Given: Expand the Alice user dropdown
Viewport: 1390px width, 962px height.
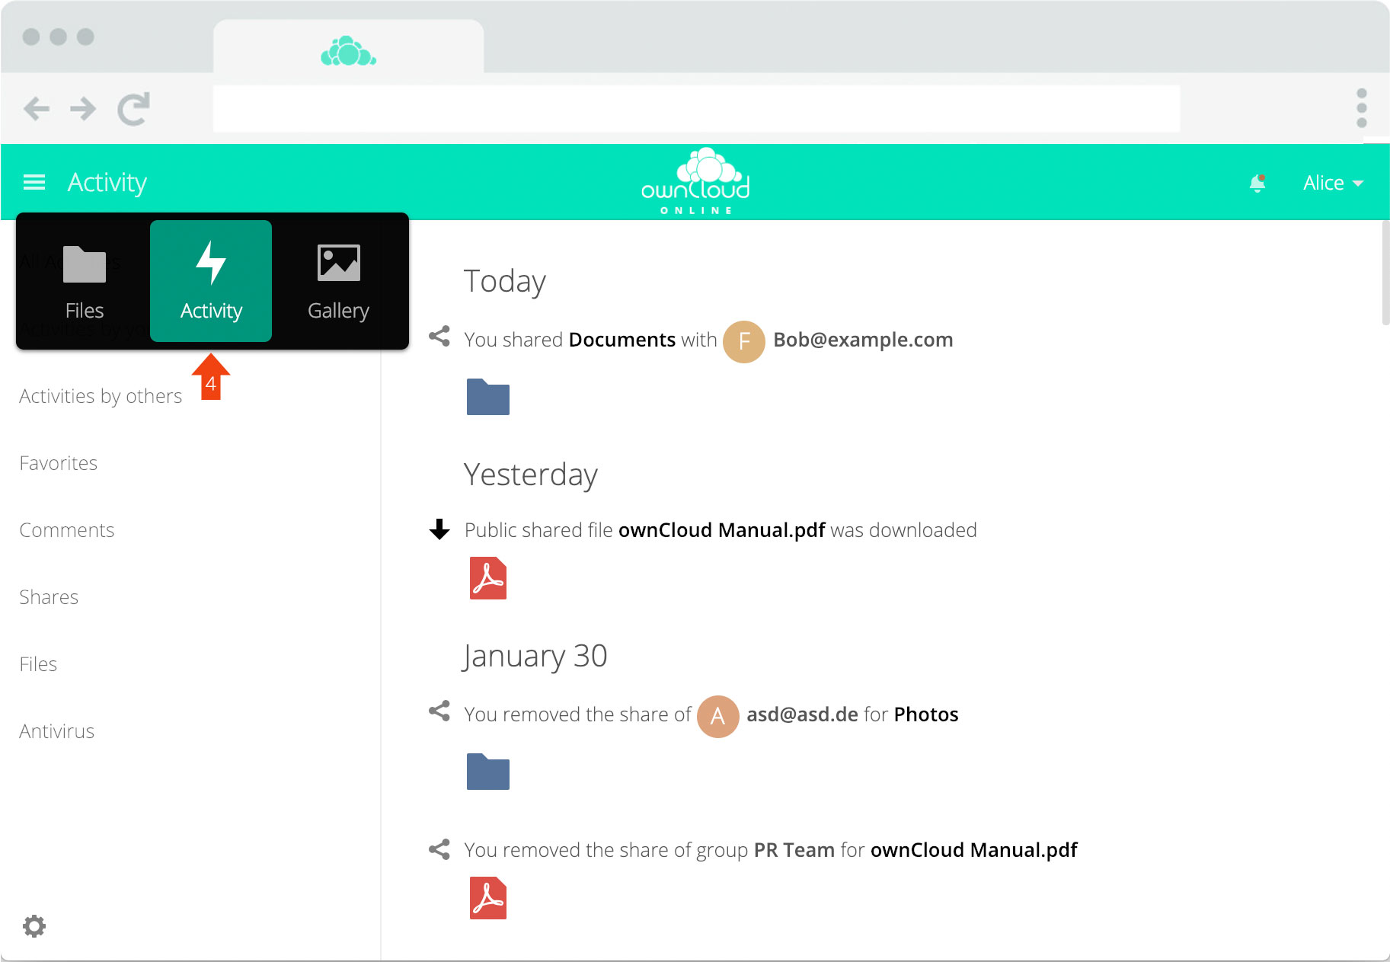Looking at the screenshot, I should click(x=1333, y=183).
